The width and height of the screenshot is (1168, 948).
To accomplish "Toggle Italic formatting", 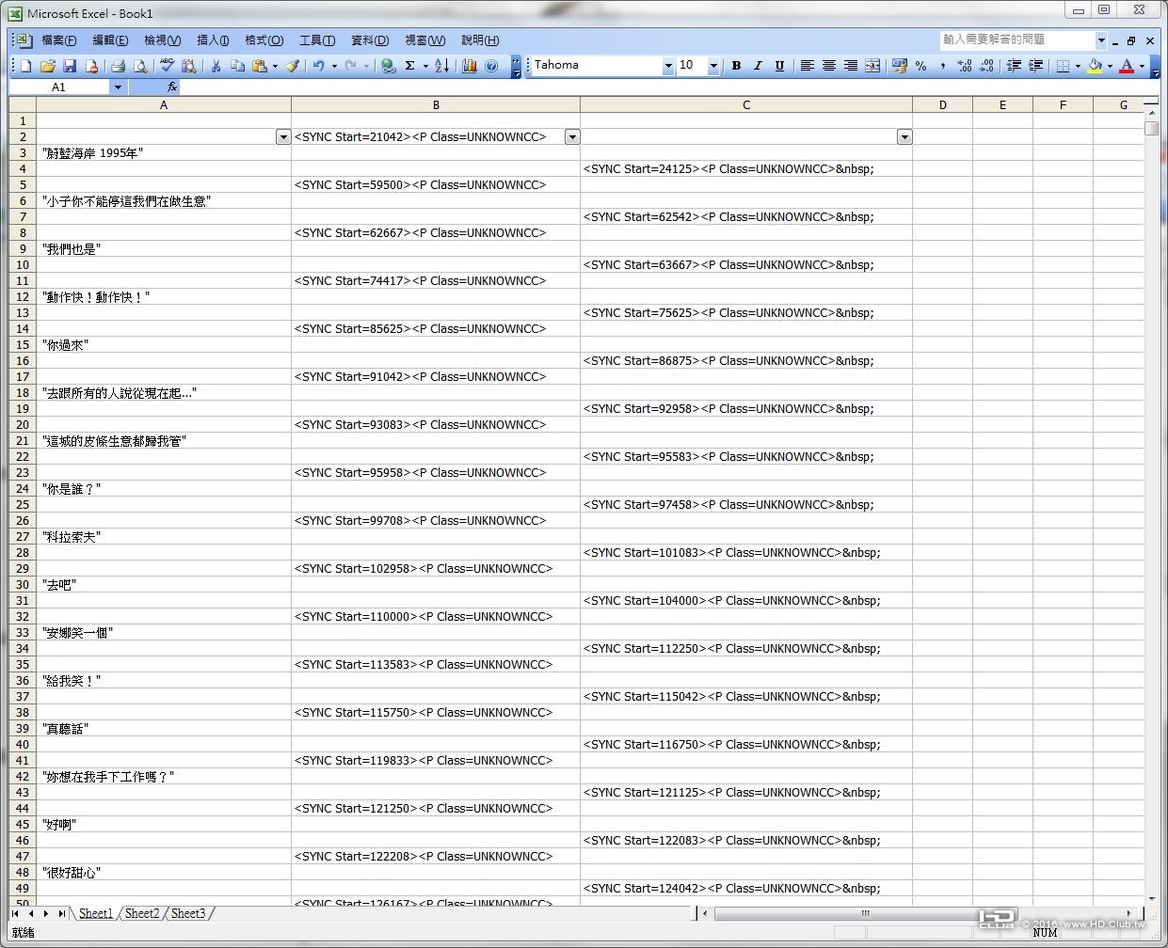I will pos(758,66).
